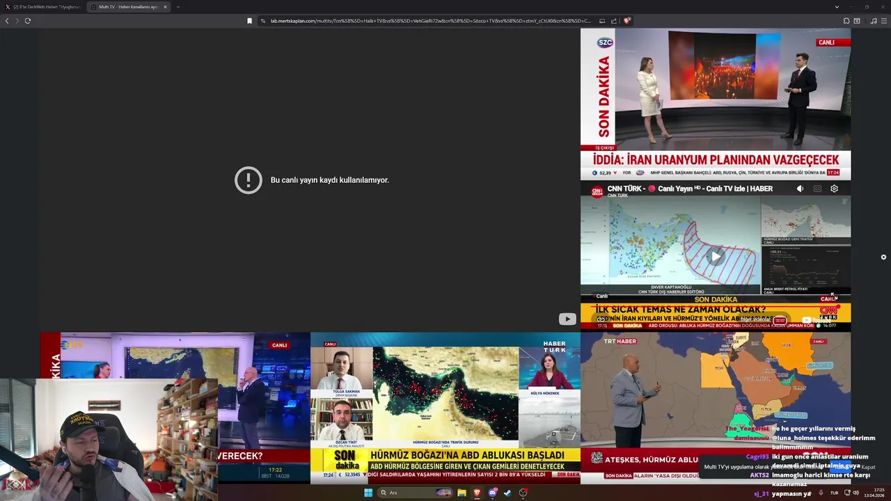Open the browser main menu

[x=884, y=21]
